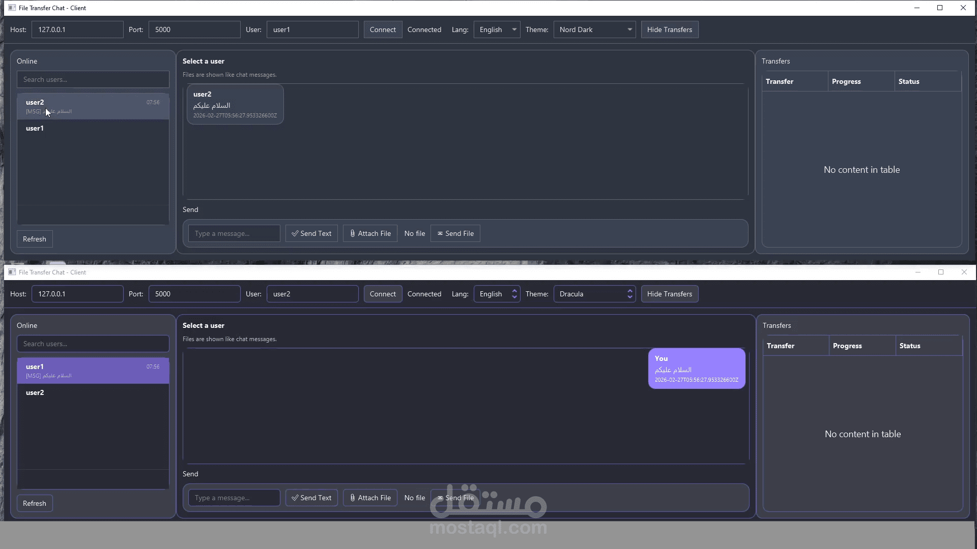Screen dimensions: 977x549
Task: Click Refresh button in bottom window
Action: click(x=35, y=503)
